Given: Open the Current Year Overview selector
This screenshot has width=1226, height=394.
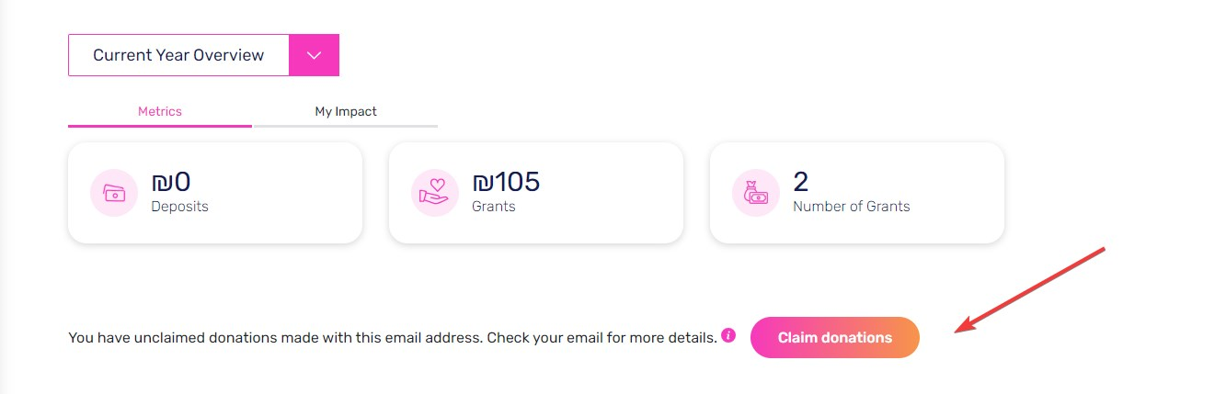Looking at the screenshot, I should click(178, 55).
